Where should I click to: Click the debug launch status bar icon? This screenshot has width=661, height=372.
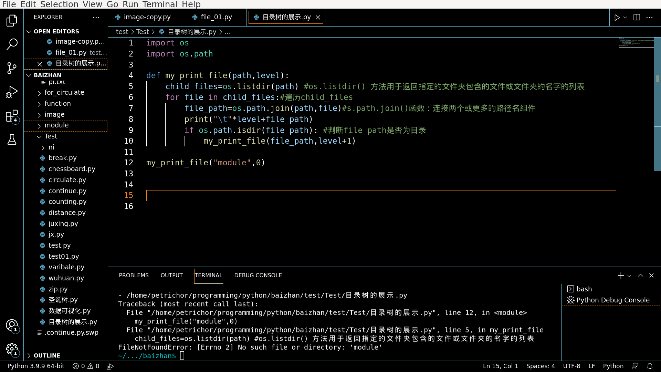point(110,366)
